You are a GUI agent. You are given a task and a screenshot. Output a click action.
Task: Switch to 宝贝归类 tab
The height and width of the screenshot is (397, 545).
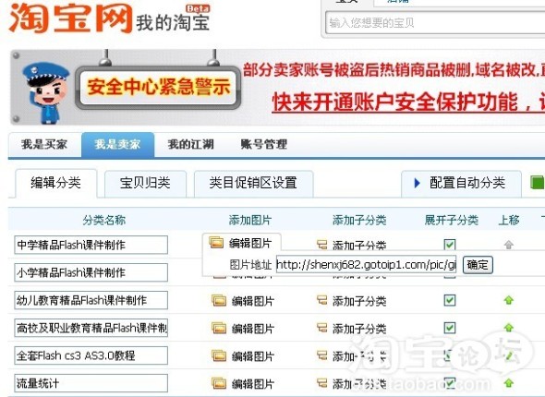click(x=145, y=183)
